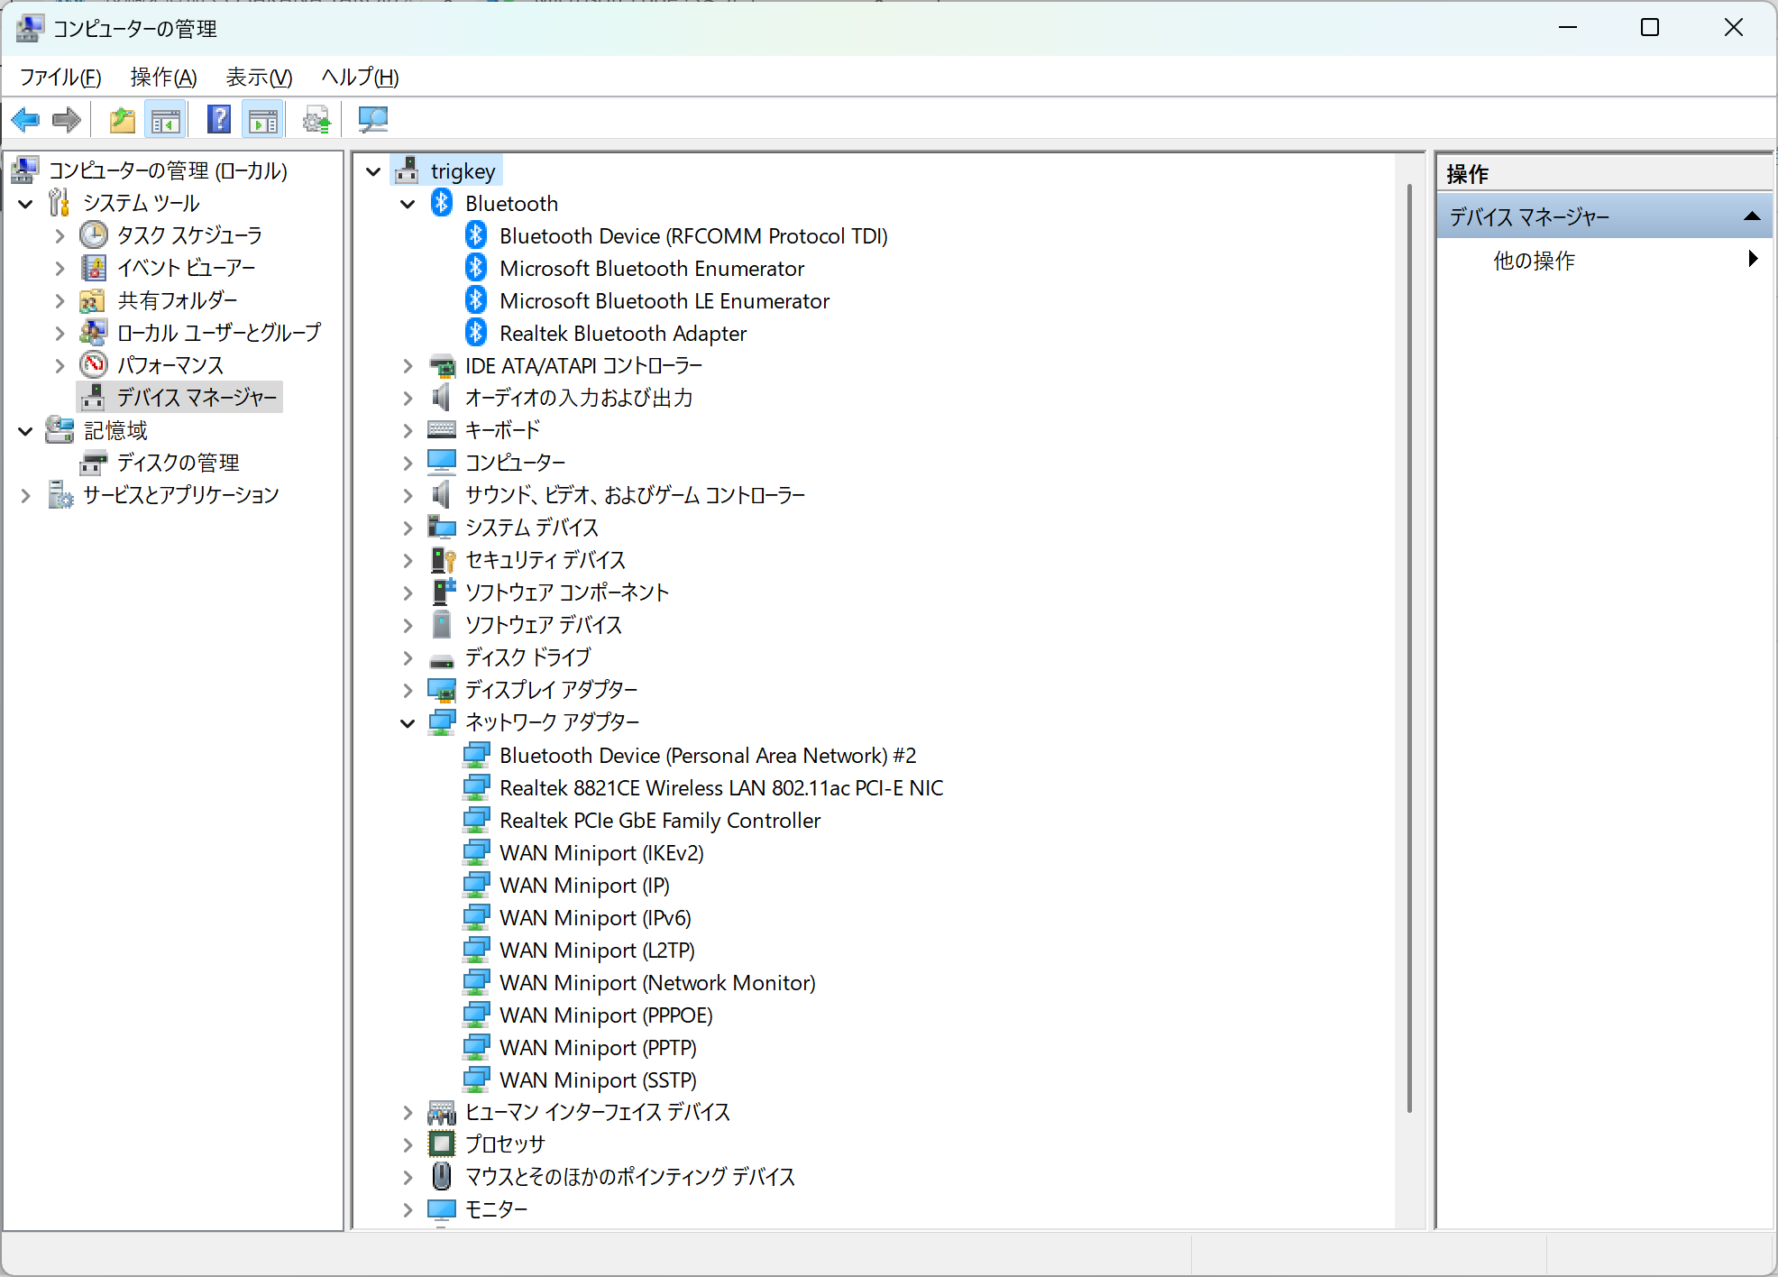1778x1277 pixels.
Task: Click the Scan for hardware changes icon
Action: tap(372, 120)
